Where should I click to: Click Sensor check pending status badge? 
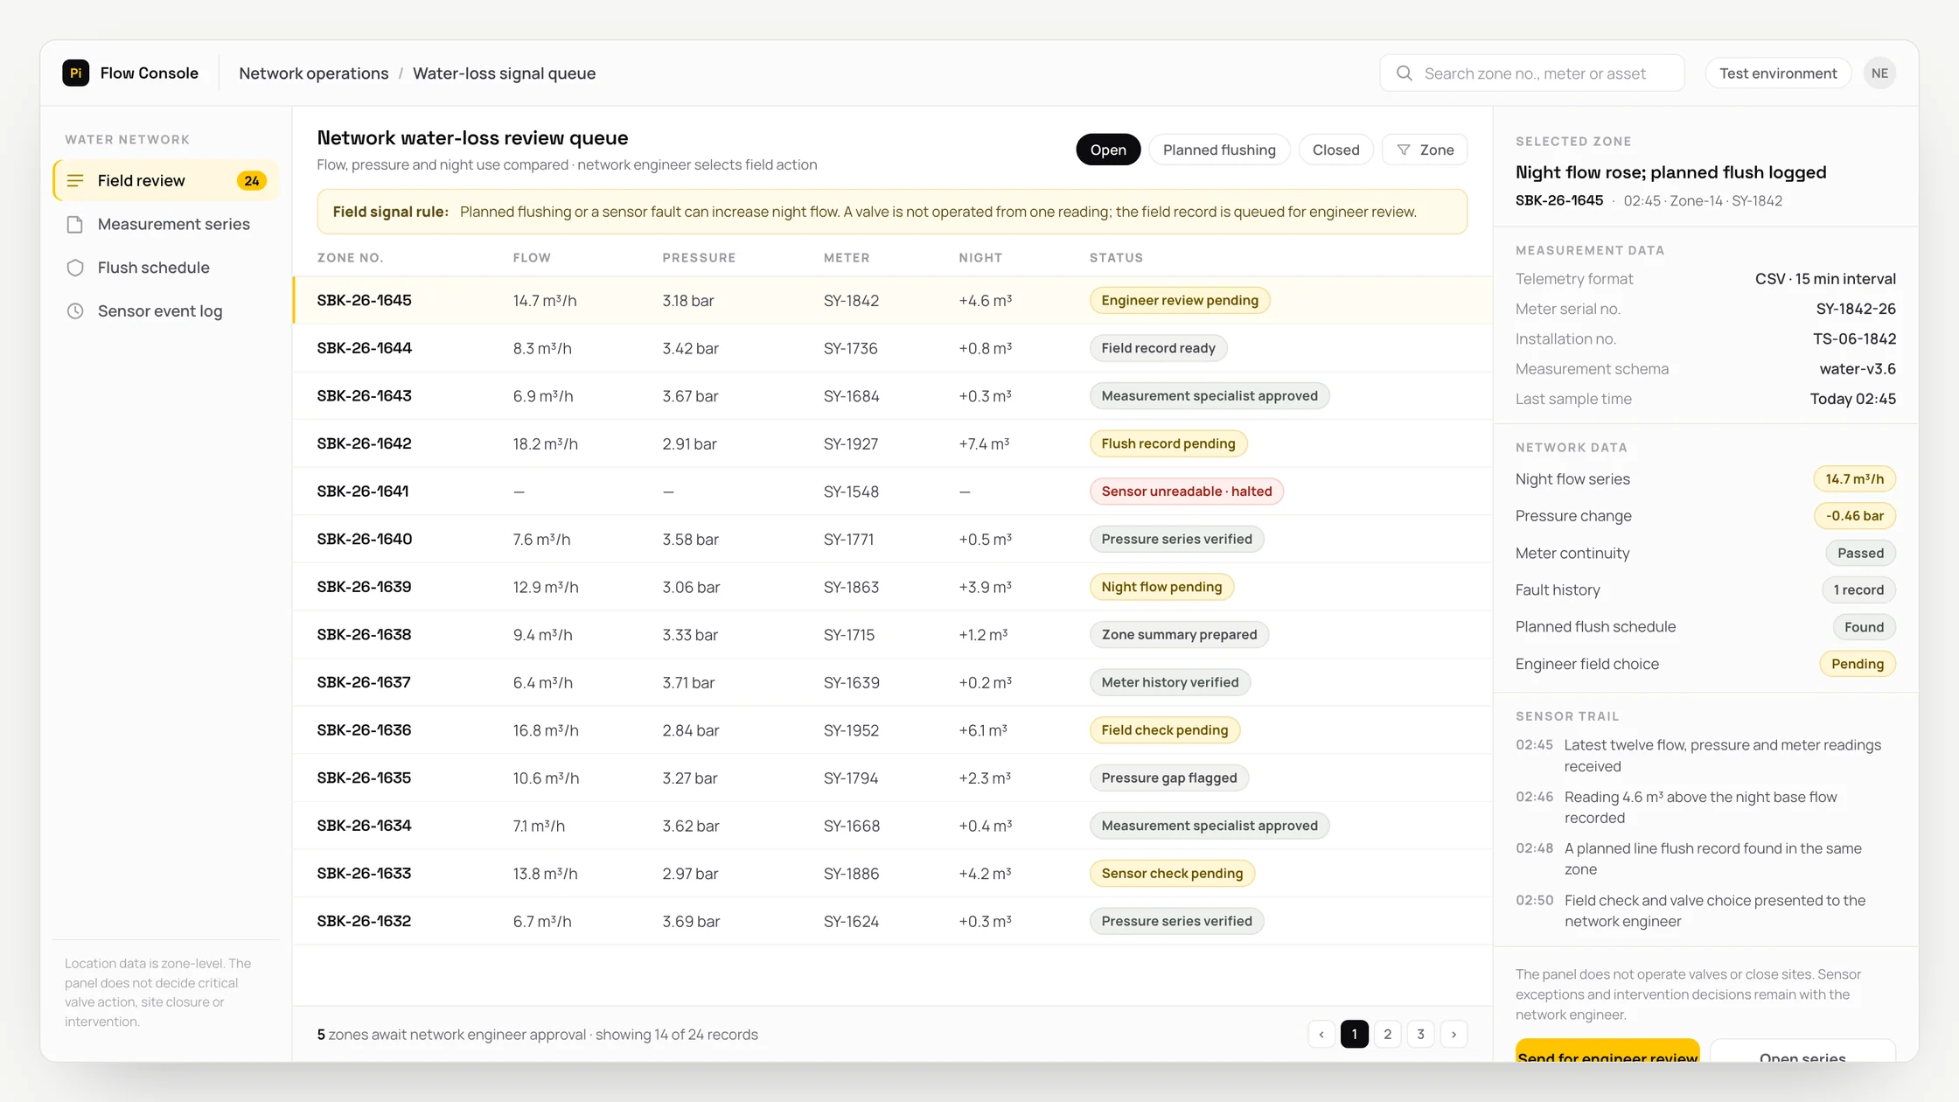tap(1172, 874)
